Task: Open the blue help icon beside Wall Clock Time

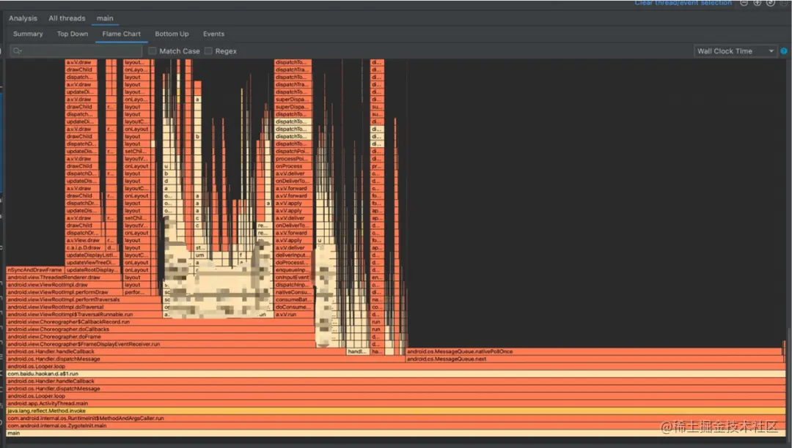Action: pos(784,51)
